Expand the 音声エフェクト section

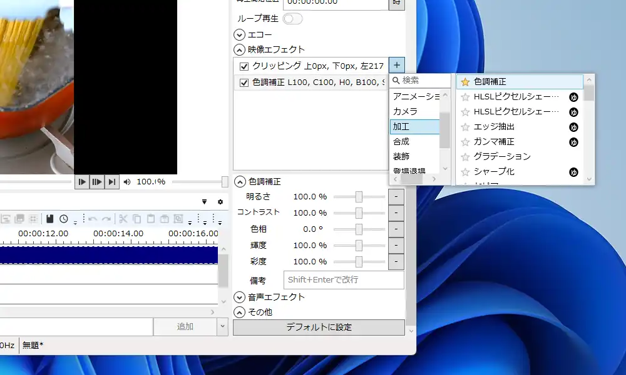(239, 297)
